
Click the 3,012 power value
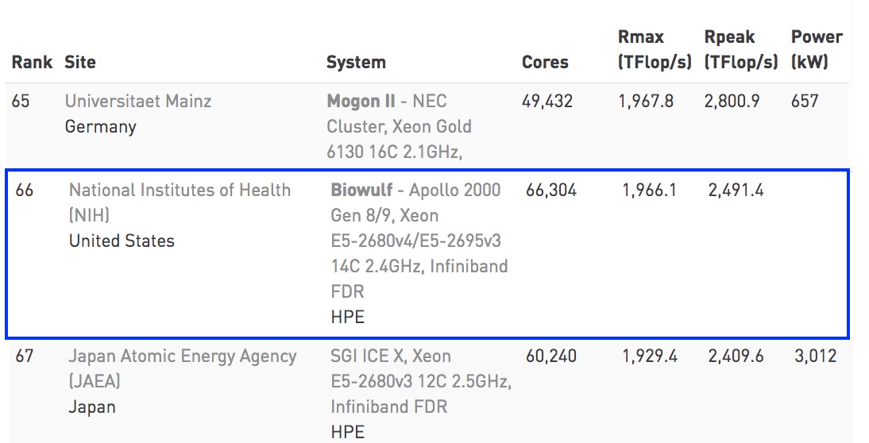[815, 356]
